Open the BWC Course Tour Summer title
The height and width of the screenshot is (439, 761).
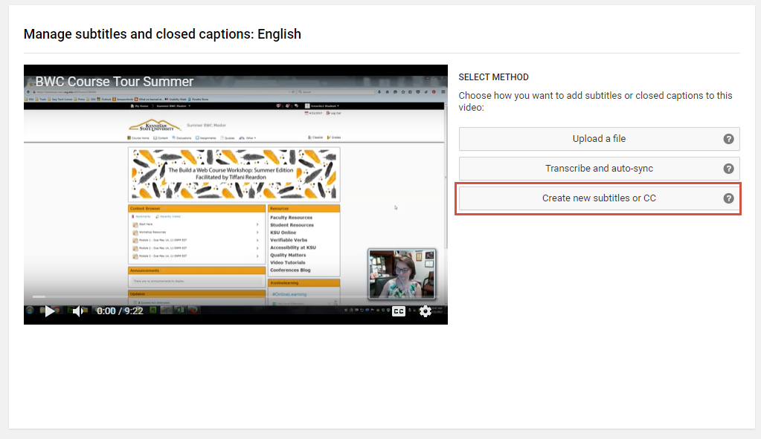115,82
